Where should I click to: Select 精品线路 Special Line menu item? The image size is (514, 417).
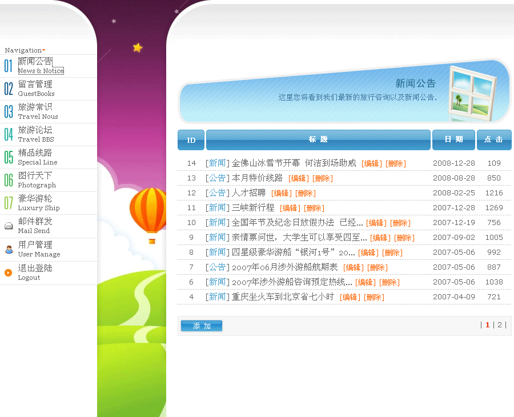point(37,157)
